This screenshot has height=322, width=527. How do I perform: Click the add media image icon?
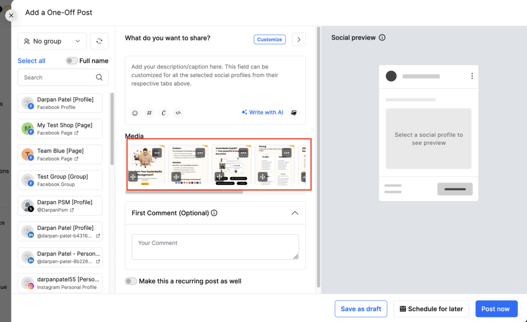[293, 113]
